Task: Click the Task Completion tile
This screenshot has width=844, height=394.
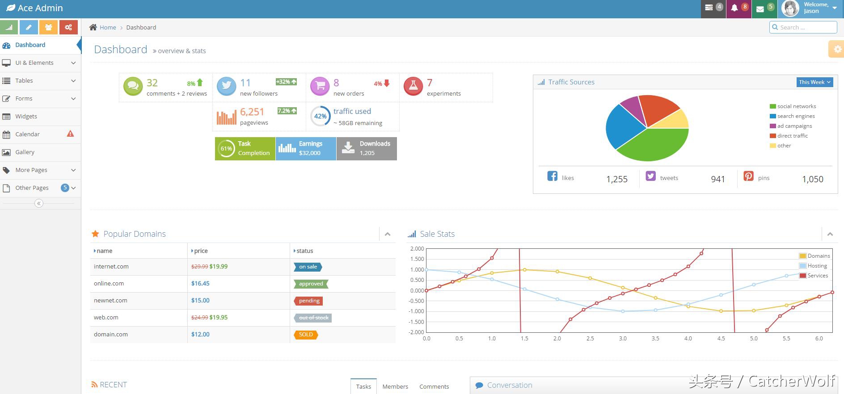Action: point(245,148)
